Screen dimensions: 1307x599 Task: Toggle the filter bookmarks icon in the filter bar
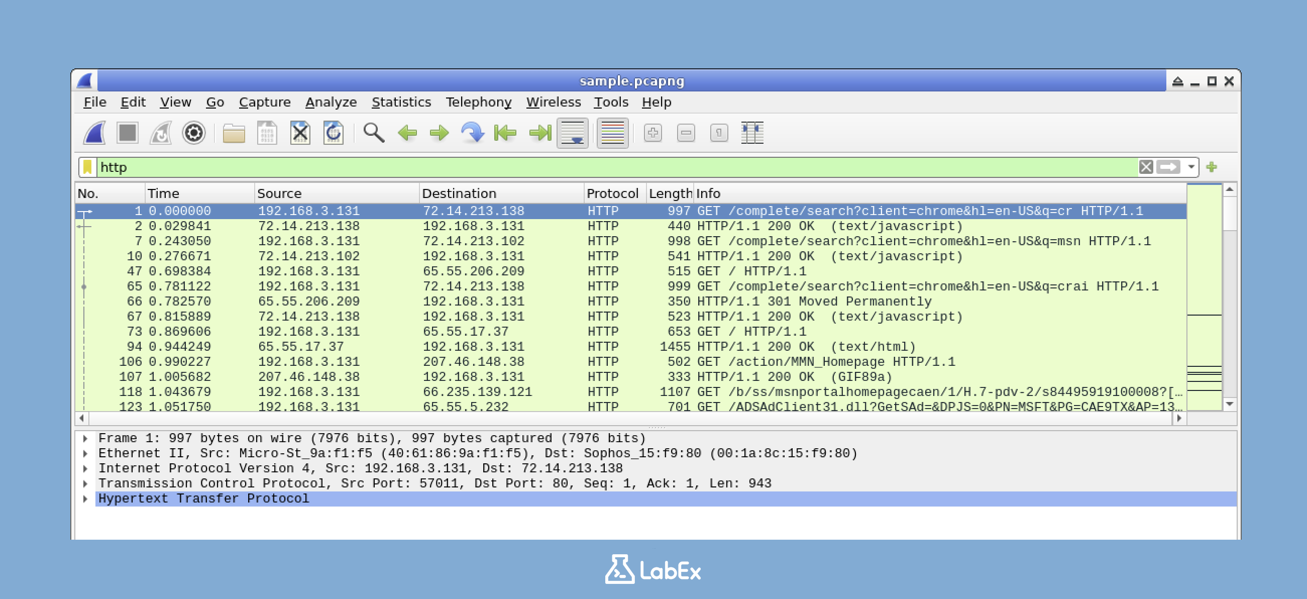point(88,166)
